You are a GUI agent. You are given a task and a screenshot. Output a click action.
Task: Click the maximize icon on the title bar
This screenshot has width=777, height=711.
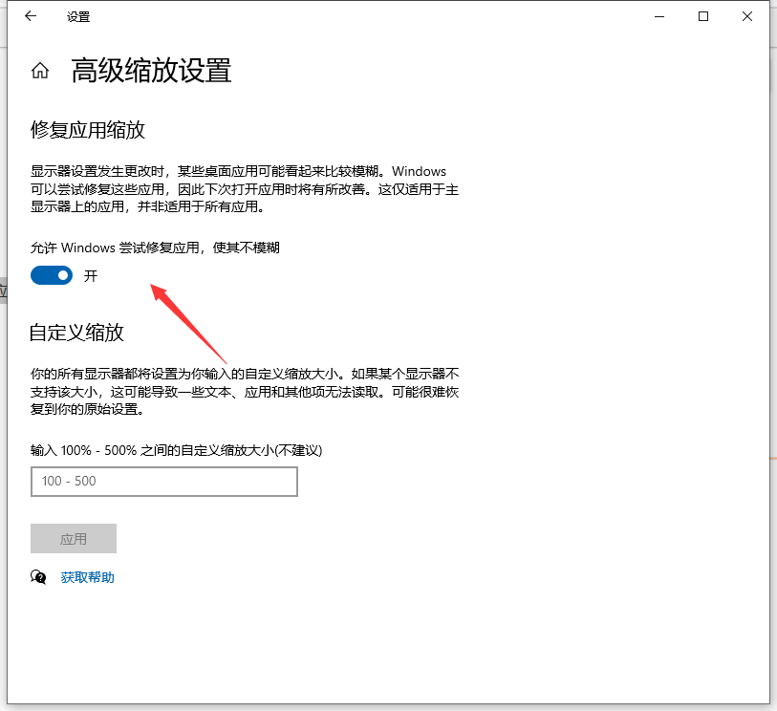tap(701, 16)
